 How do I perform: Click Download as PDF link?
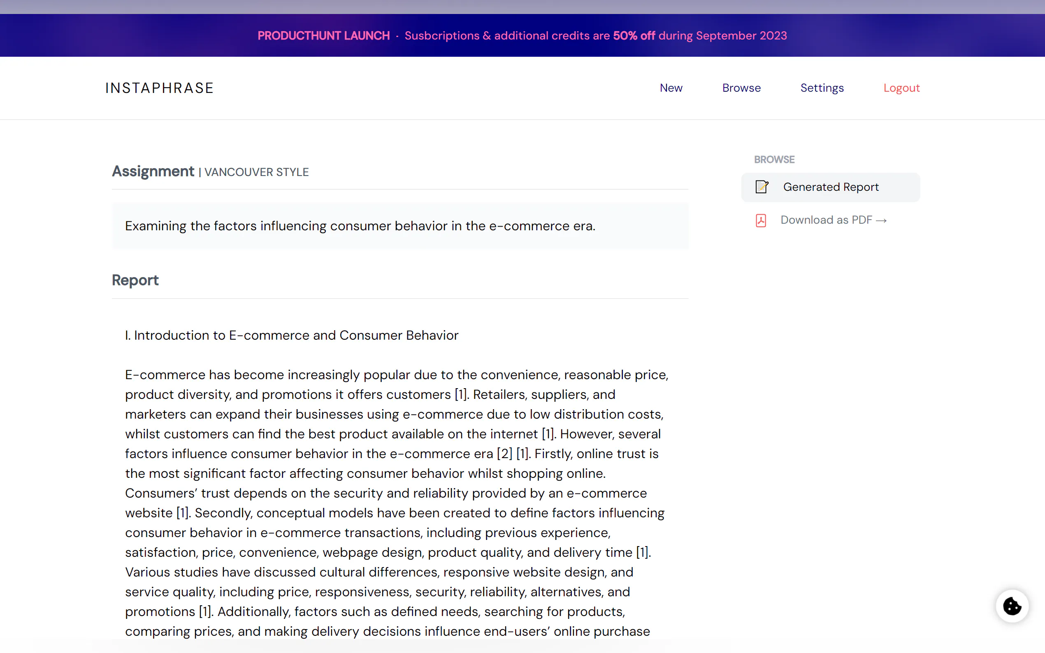826,220
